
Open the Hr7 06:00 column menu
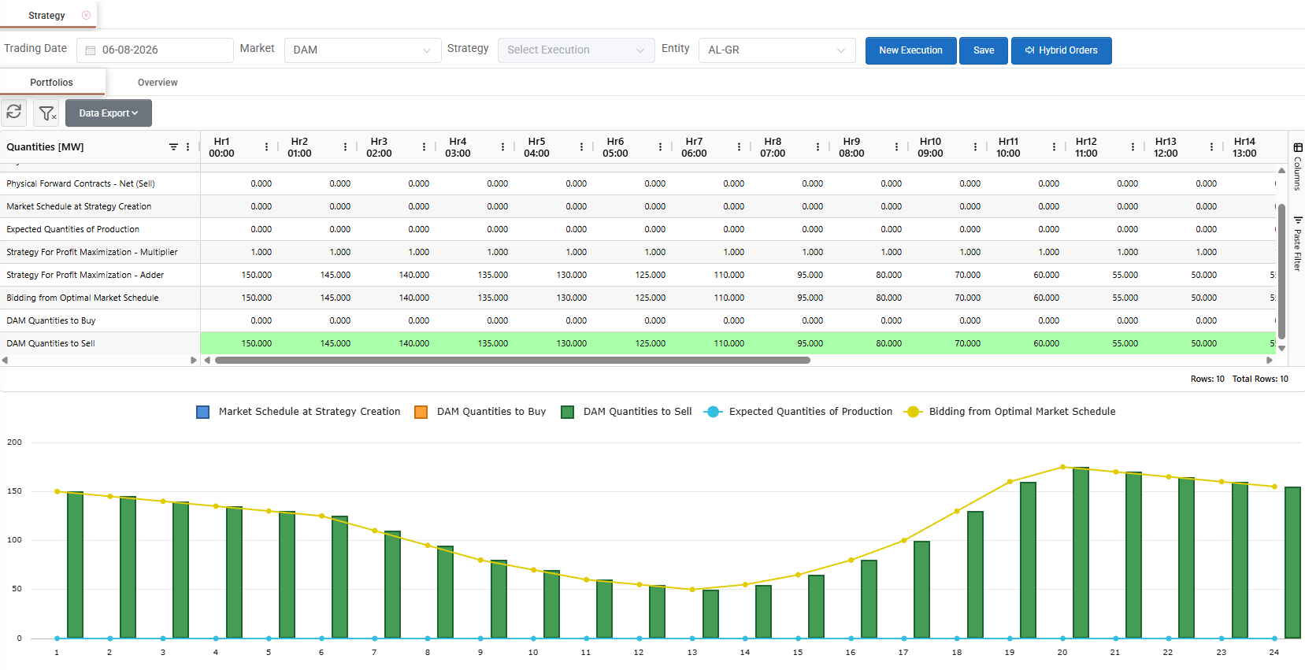point(739,147)
